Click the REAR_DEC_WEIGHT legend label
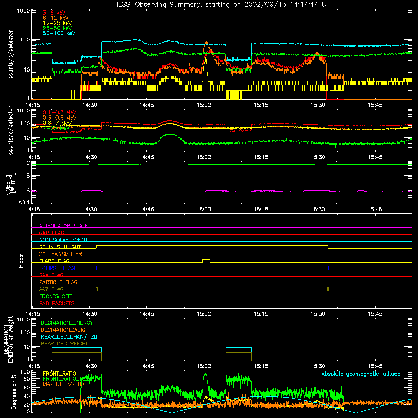The width and height of the screenshot is (418, 418). point(64,344)
